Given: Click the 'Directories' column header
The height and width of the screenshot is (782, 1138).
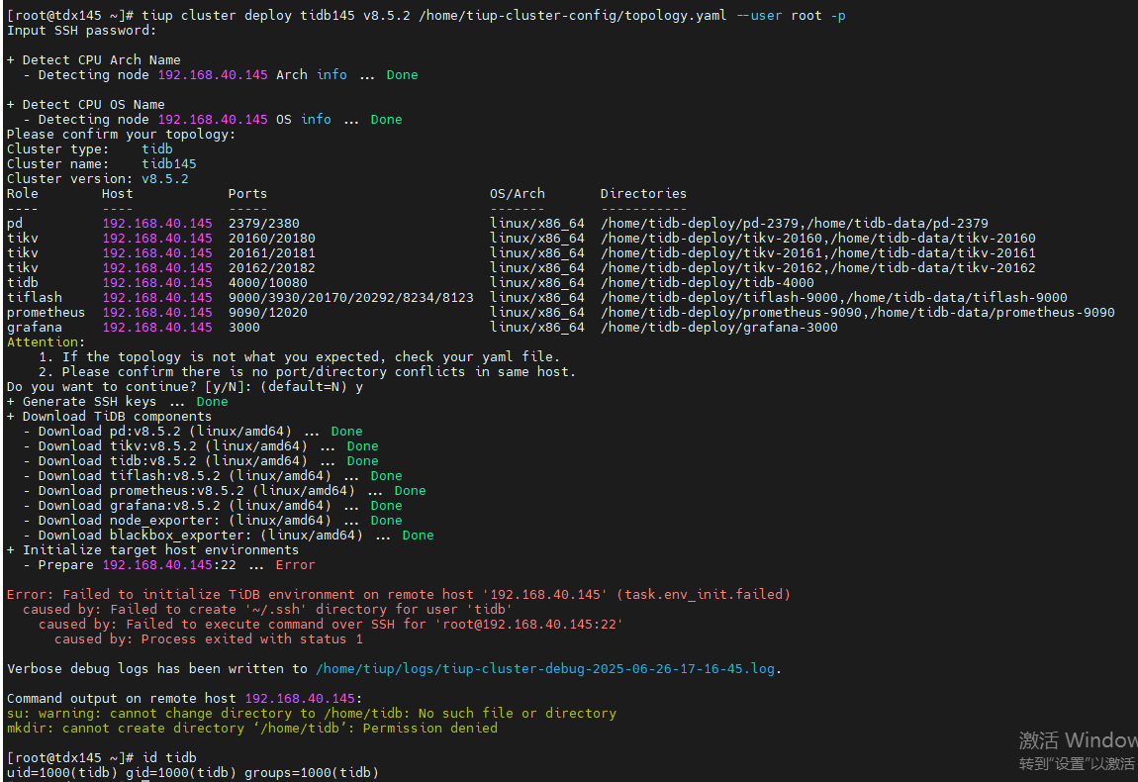Looking at the screenshot, I should (x=644, y=194).
